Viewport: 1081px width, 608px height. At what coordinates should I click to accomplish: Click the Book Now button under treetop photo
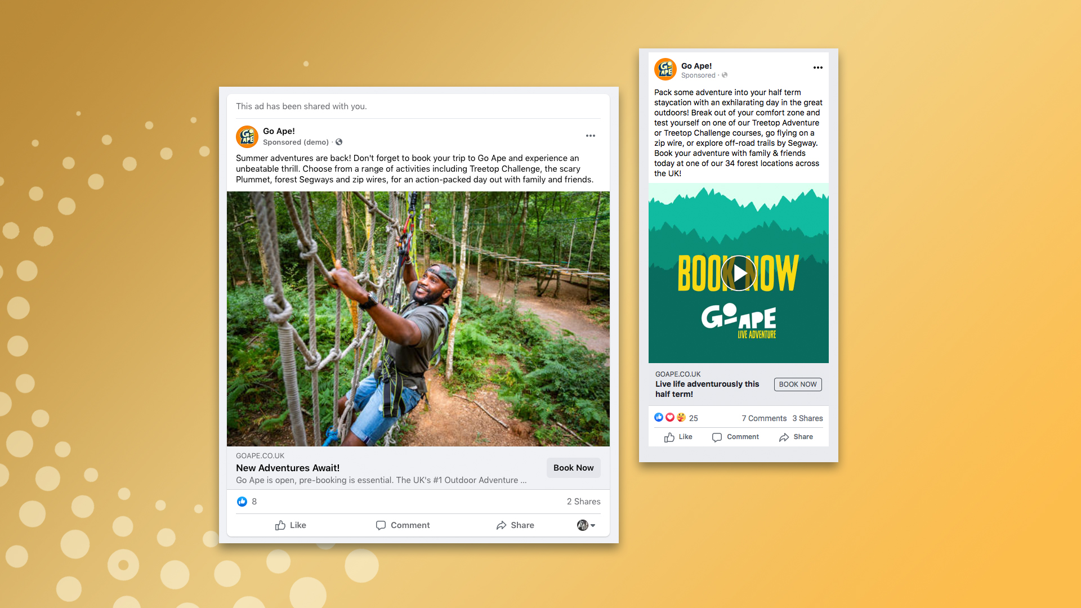coord(573,468)
